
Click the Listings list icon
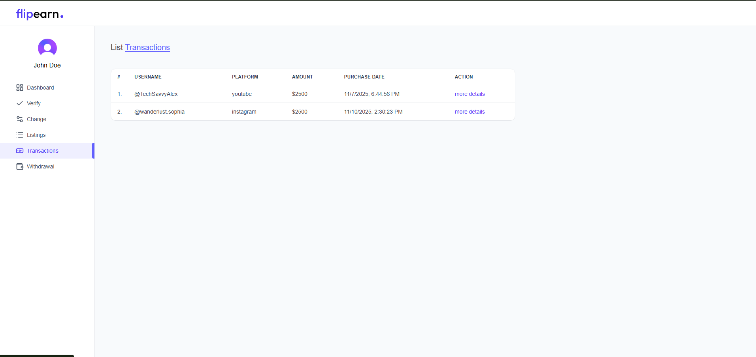20,135
